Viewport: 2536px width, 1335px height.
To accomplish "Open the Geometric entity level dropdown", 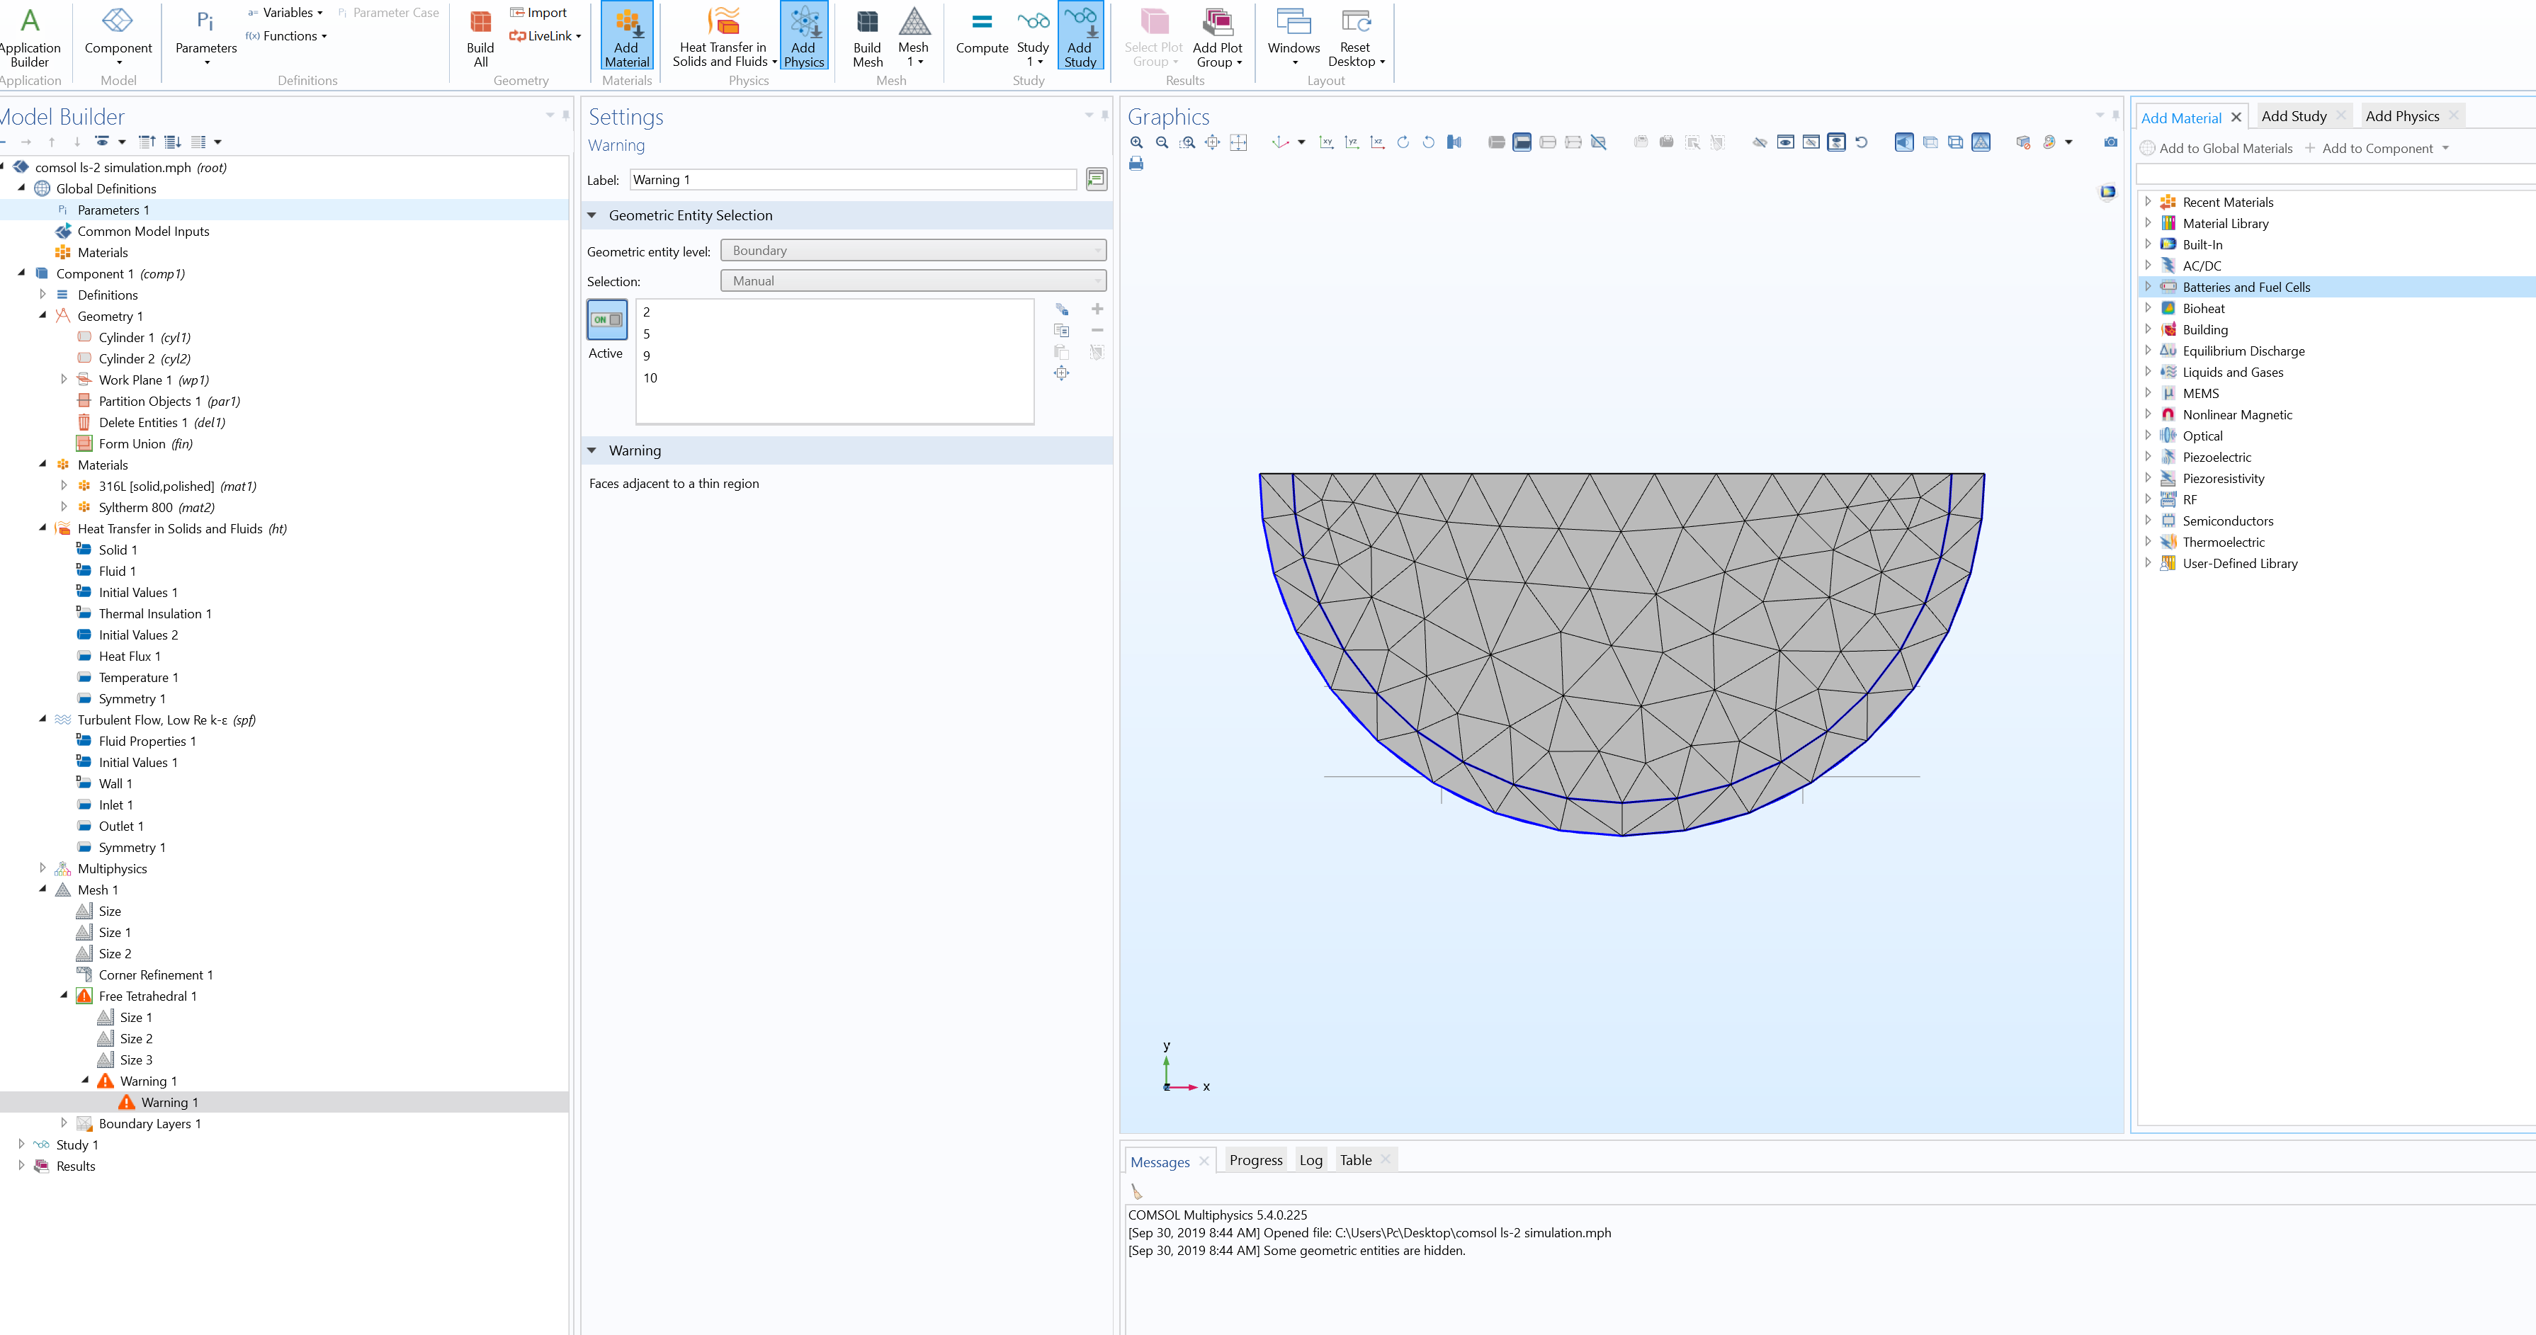I will click(x=912, y=251).
